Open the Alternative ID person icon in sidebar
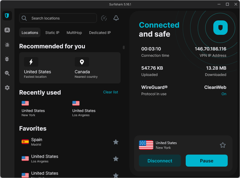Viewport: 240px width, 178px height. coord(7,30)
